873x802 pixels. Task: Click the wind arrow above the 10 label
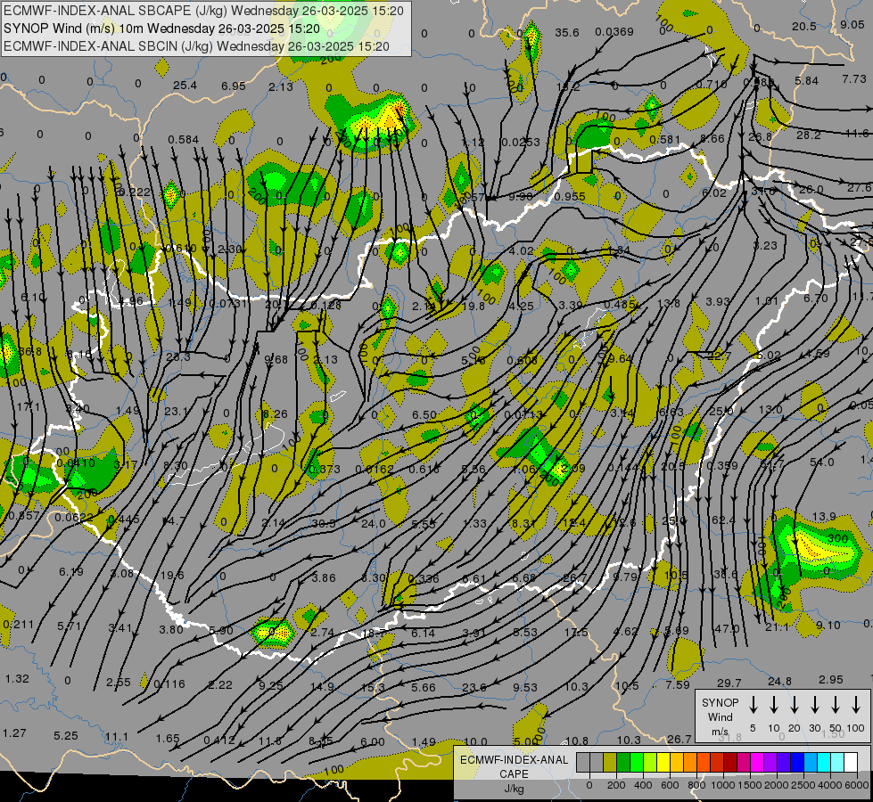[774, 705]
